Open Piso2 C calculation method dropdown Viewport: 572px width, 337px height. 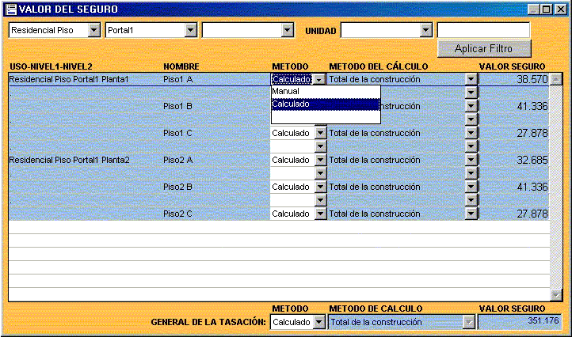(471, 214)
